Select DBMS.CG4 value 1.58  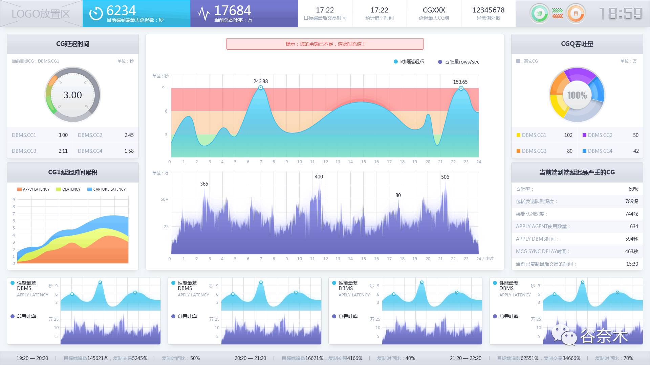point(129,151)
